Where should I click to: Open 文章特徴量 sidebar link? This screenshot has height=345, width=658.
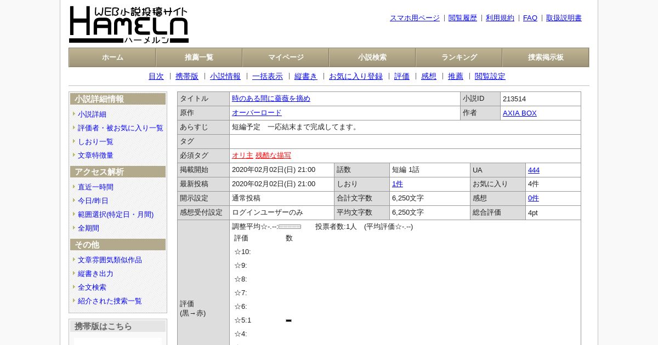point(95,156)
